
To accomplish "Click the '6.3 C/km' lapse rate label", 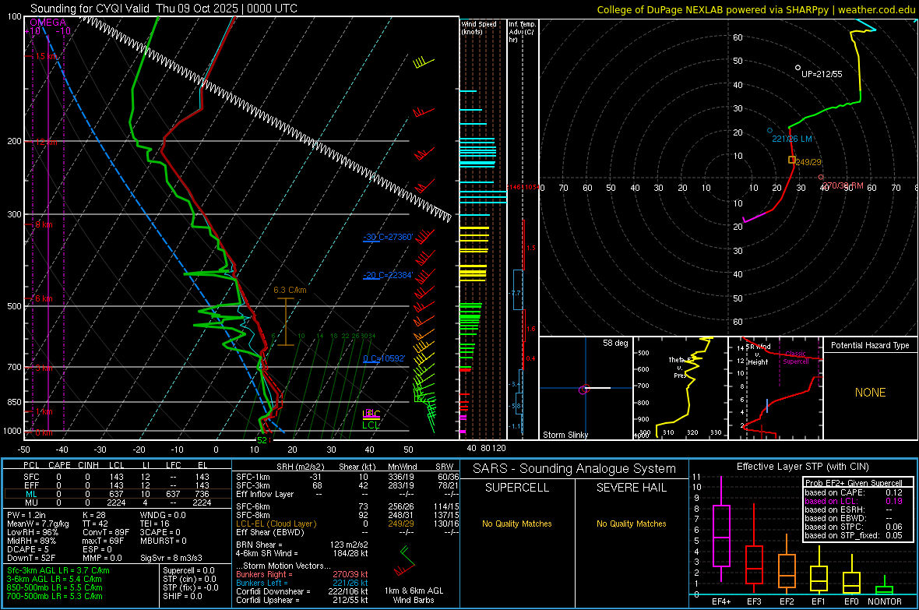I will coord(290,290).
